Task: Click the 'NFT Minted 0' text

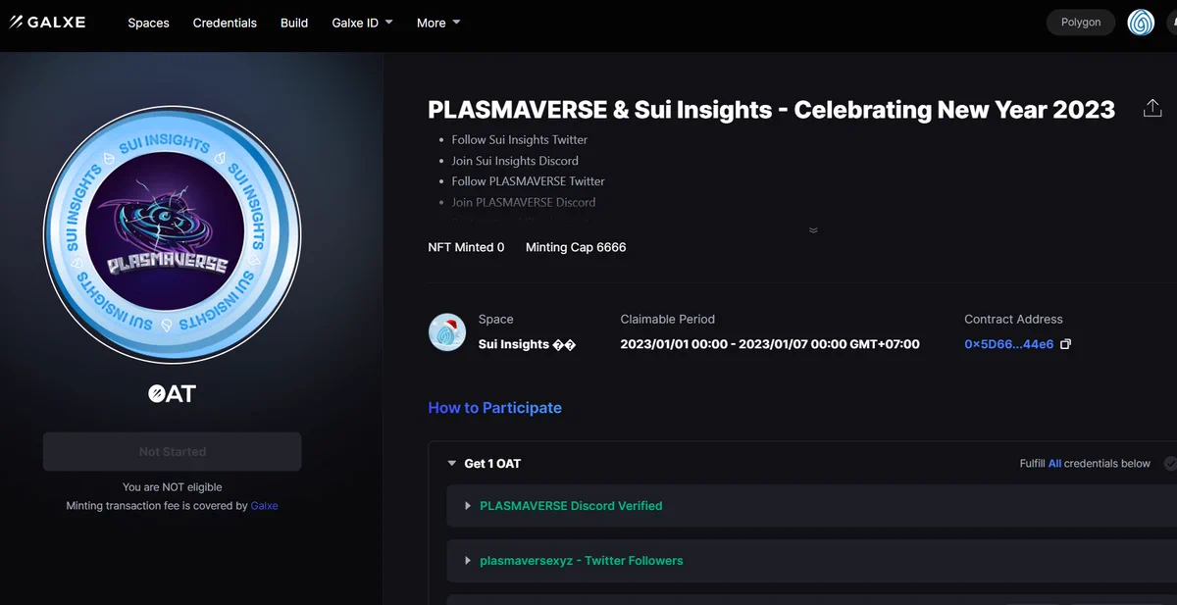Action: click(x=467, y=247)
